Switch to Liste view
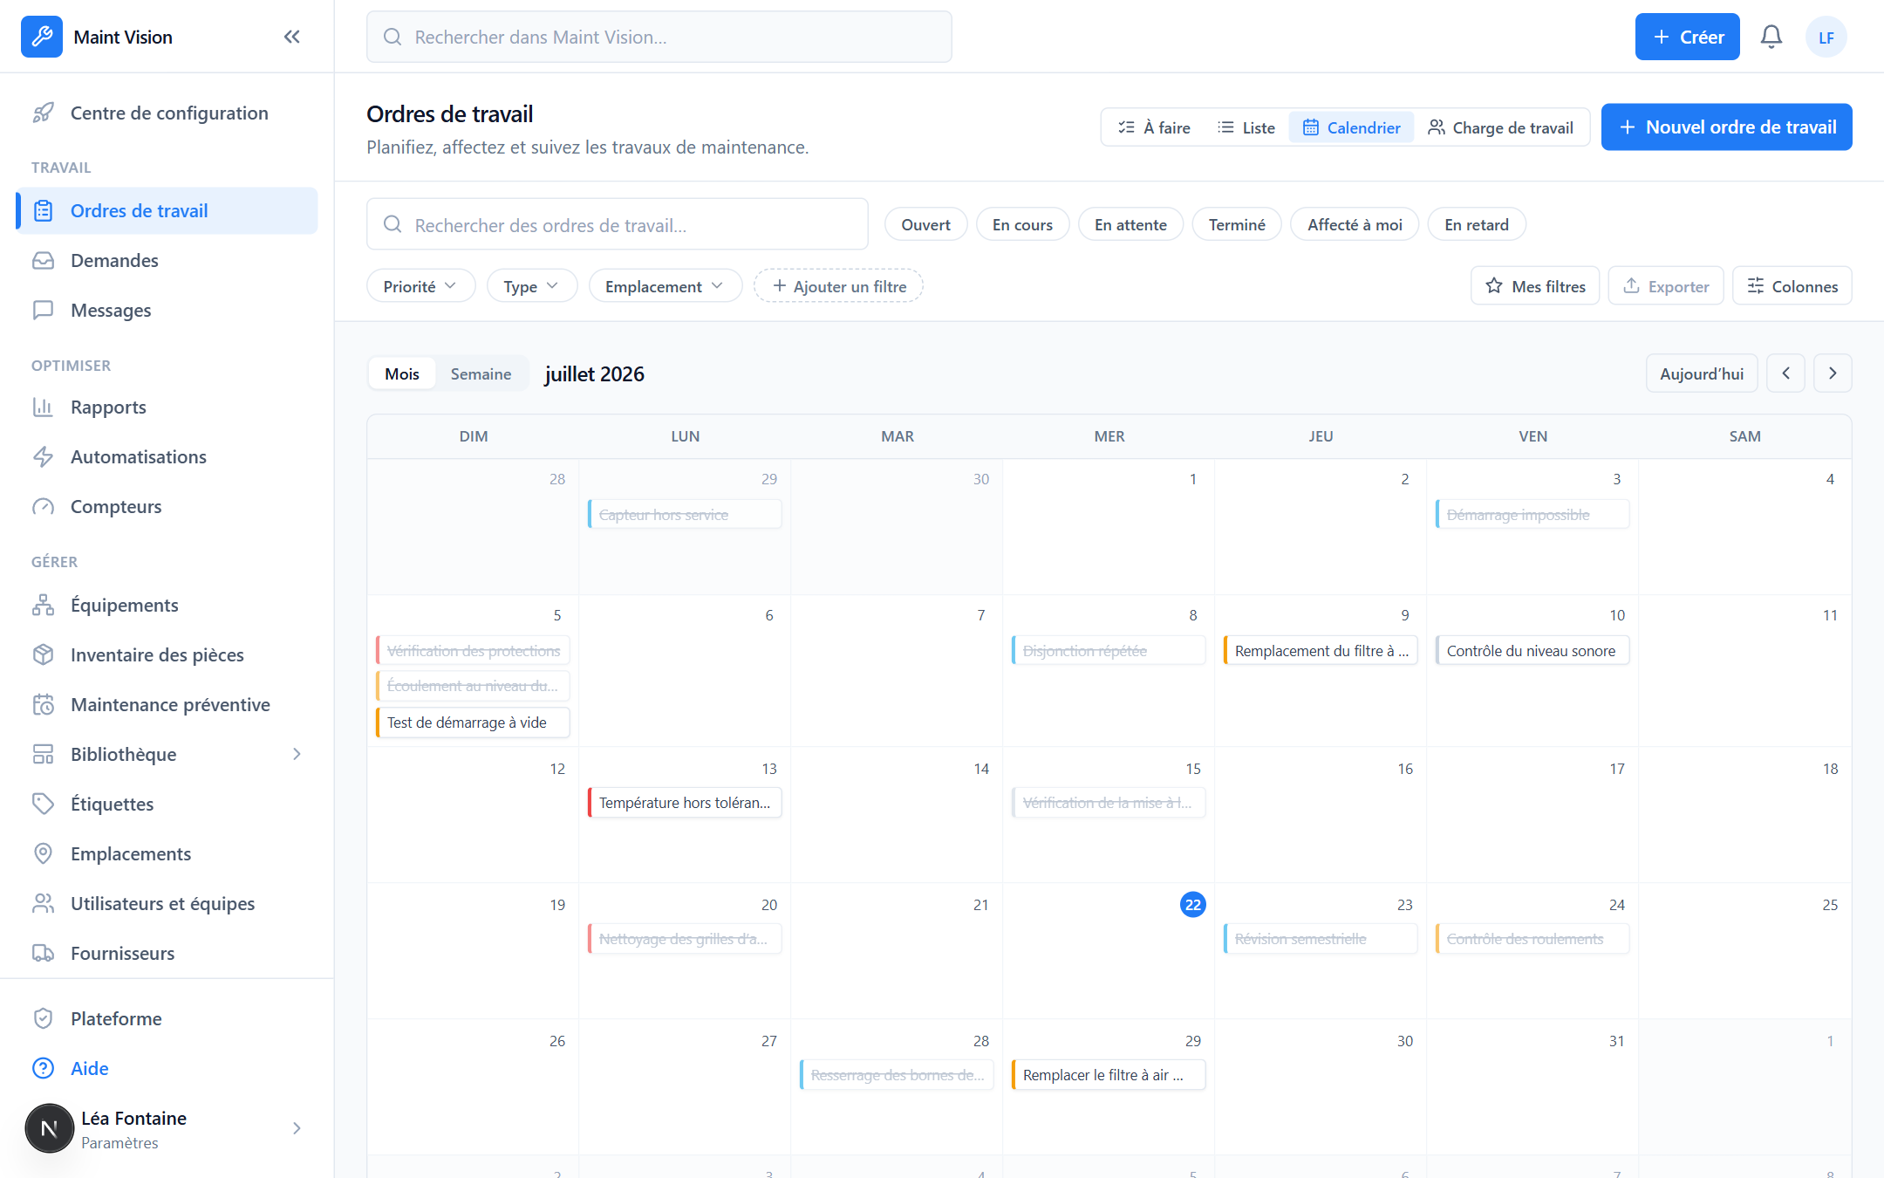 (x=1246, y=127)
